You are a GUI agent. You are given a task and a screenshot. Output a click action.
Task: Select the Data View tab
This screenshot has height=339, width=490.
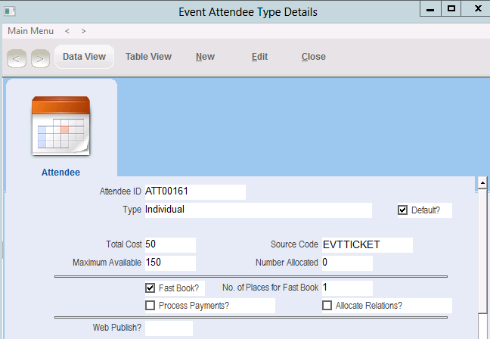tap(84, 57)
